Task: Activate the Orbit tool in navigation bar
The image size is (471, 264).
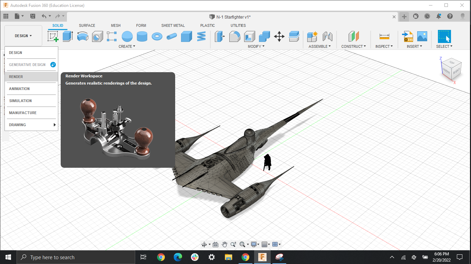Action: click(204, 244)
